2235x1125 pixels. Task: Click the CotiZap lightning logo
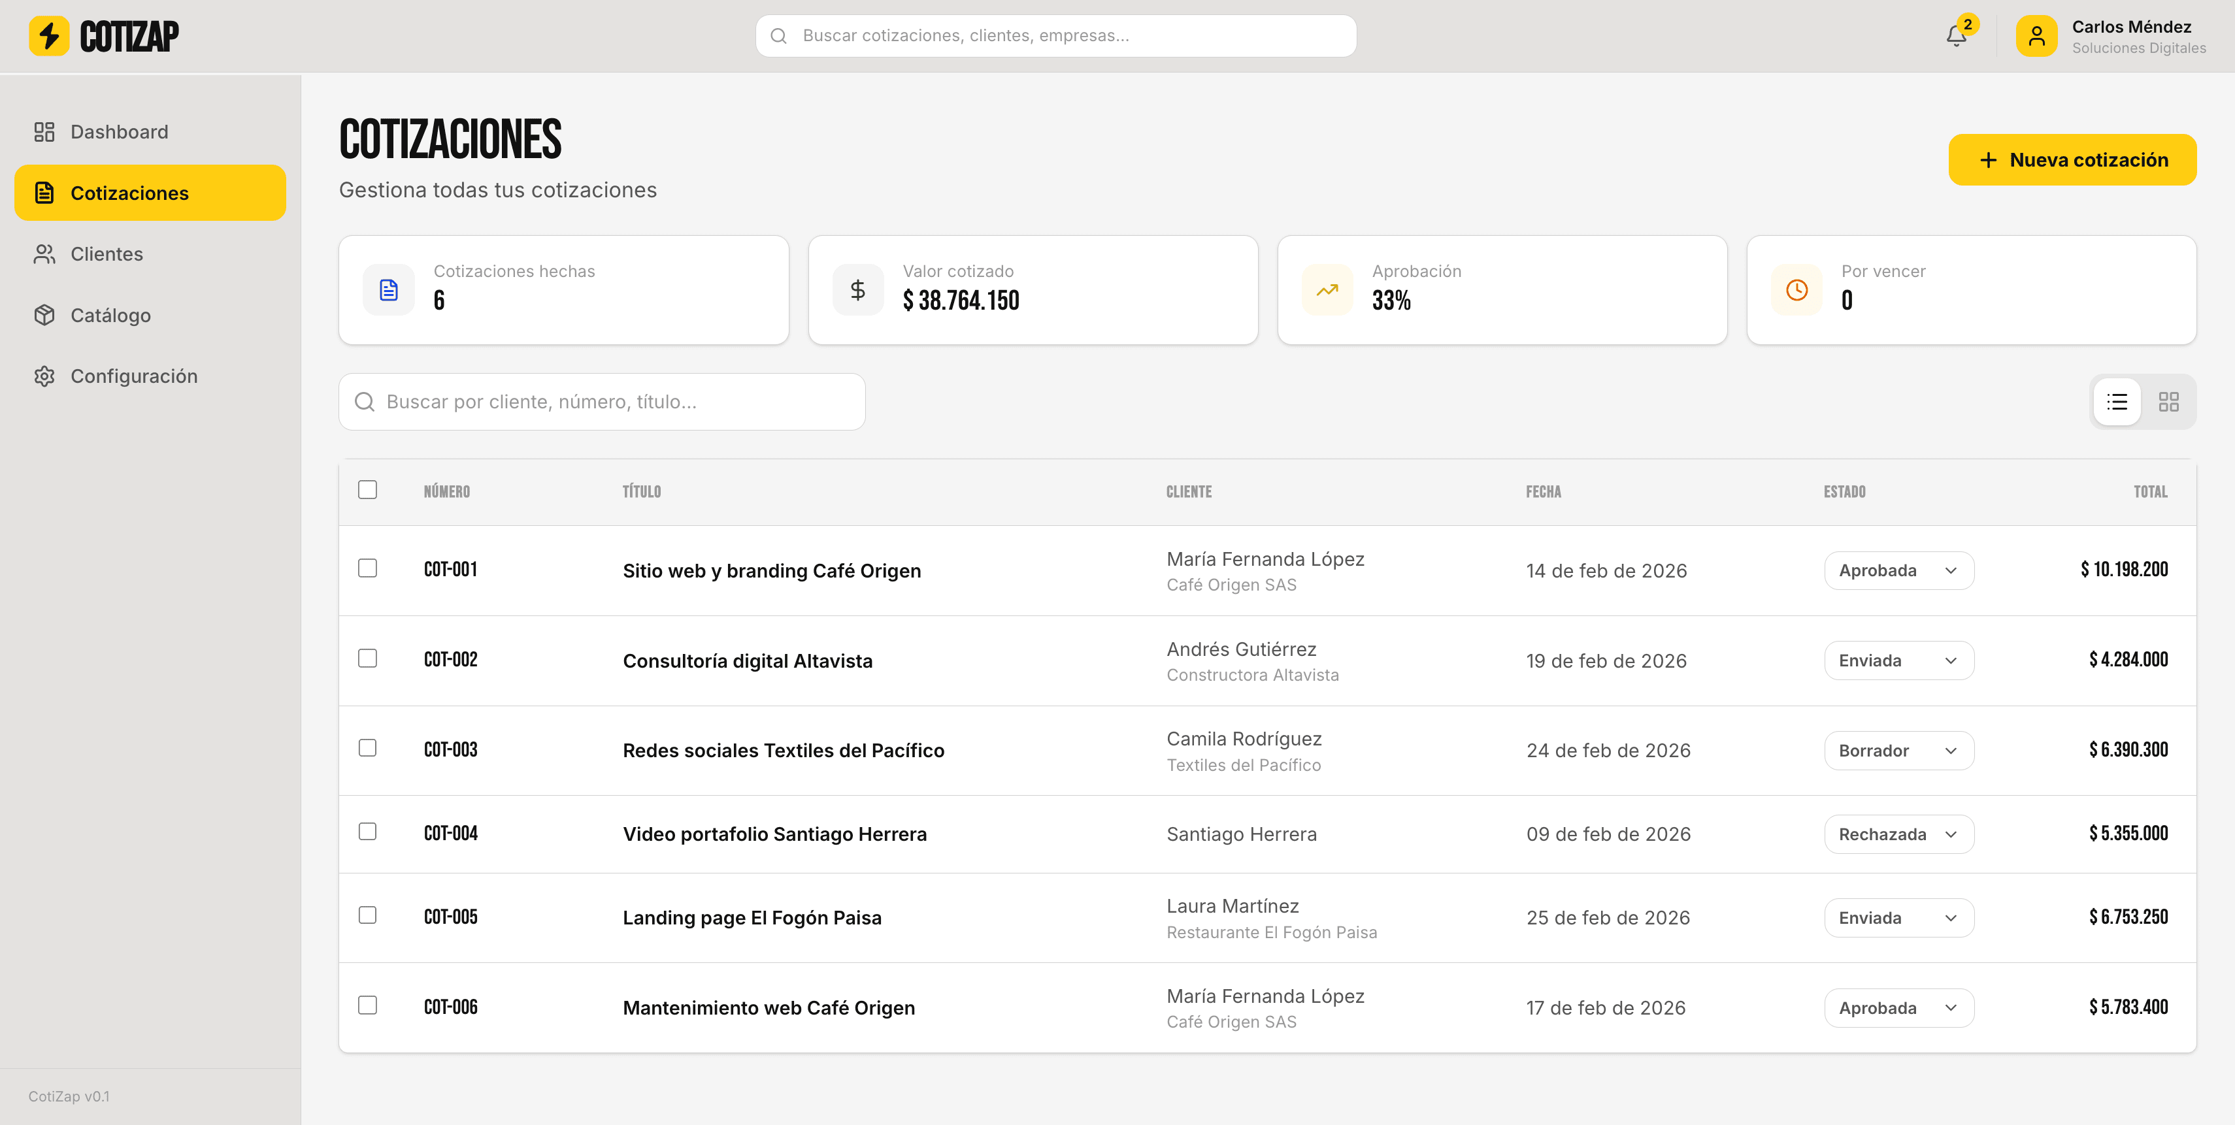point(50,35)
